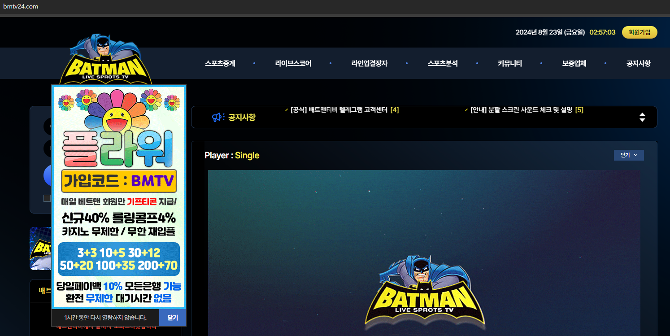Click the bmtv24.com address text
Image resolution: width=670 pixels, height=336 pixels.
[21, 6]
